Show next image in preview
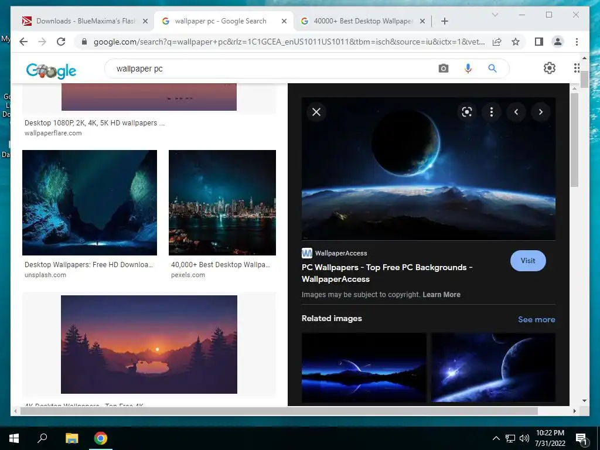The image size is (600, 450). pos(540,112)
